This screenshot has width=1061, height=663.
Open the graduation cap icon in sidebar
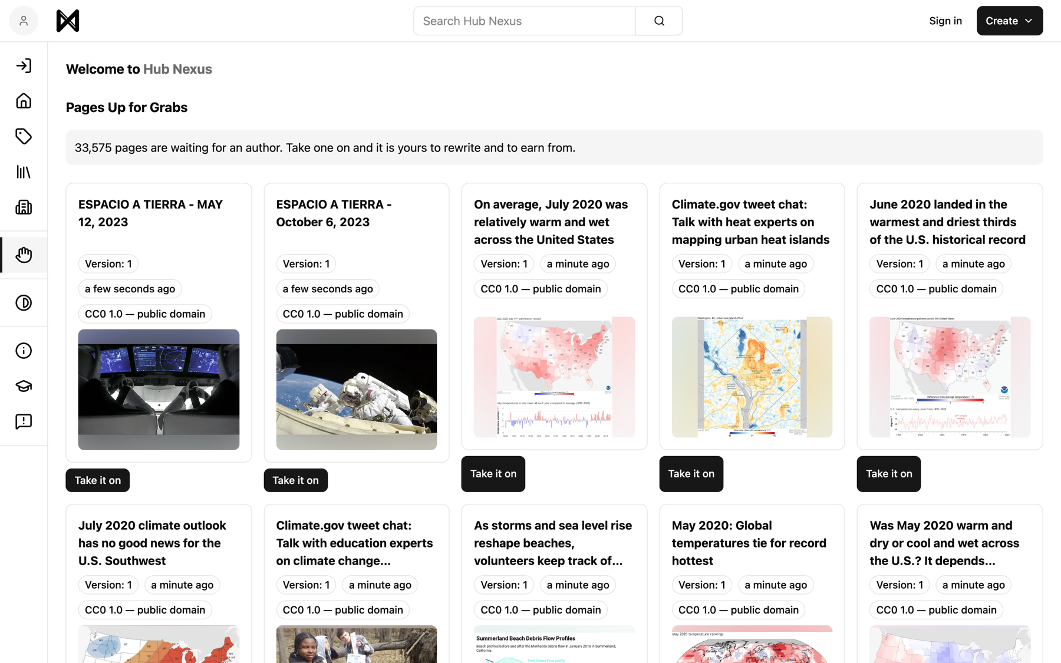[24, 386]
